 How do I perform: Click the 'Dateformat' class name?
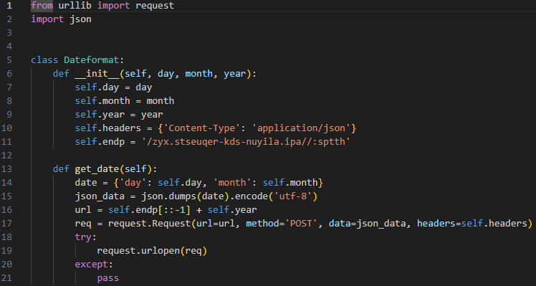tap(92, 60)
